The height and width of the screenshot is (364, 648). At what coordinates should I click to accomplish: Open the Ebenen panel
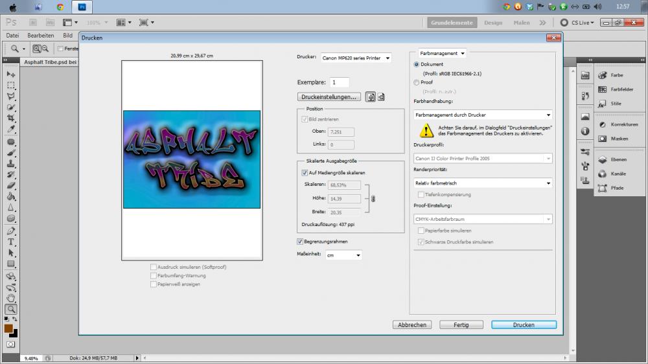[x=619, y=159]
